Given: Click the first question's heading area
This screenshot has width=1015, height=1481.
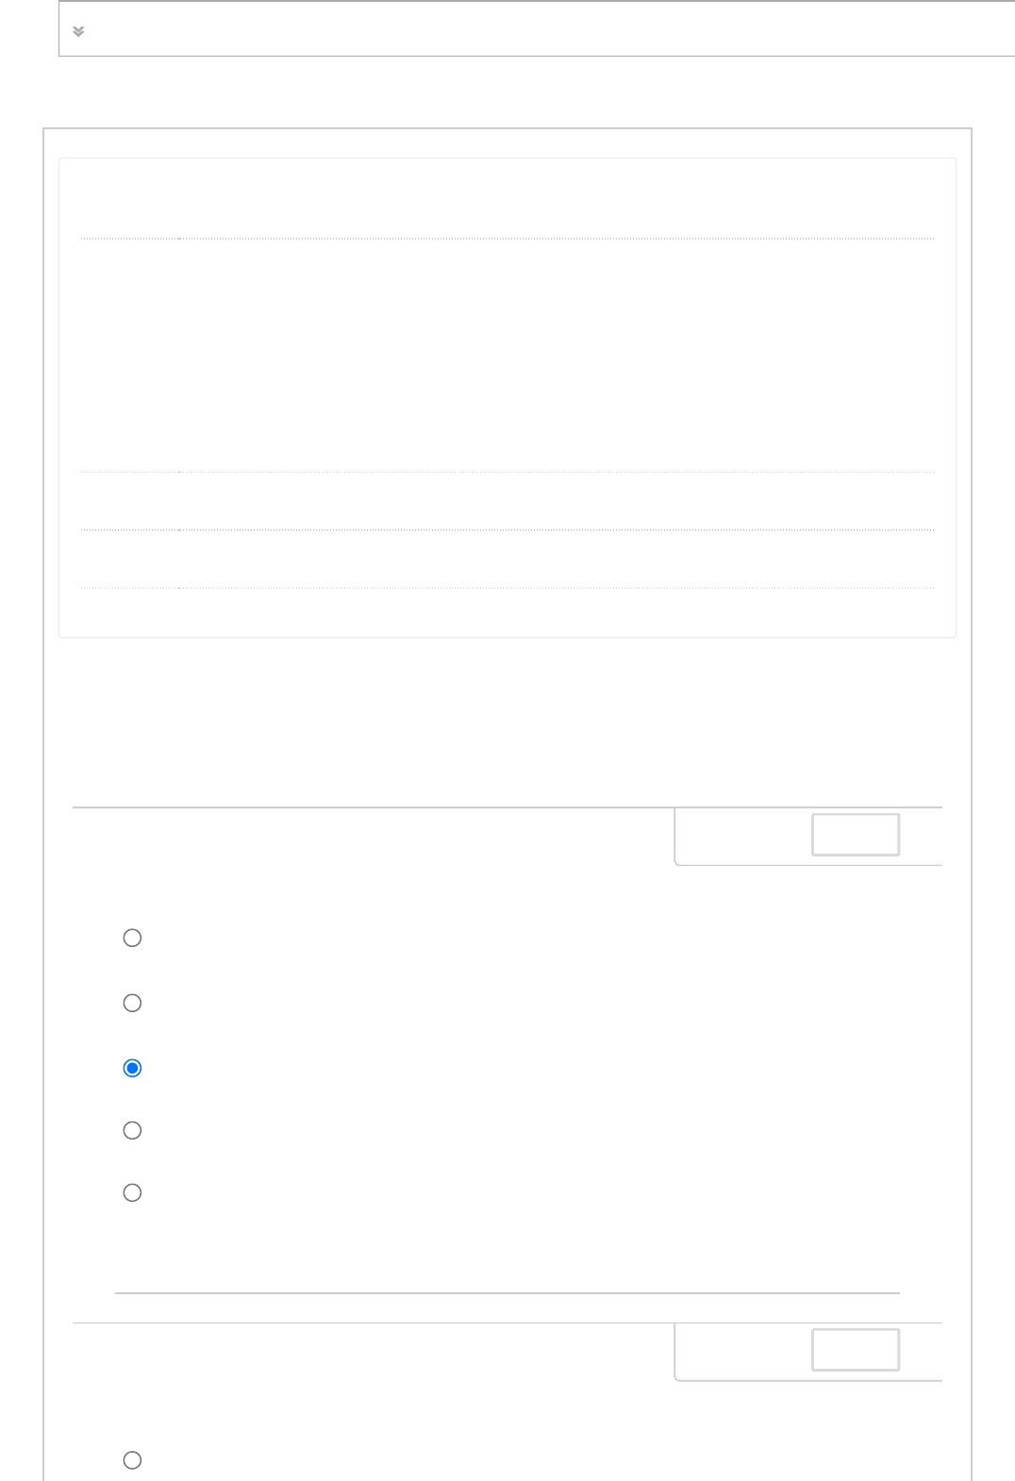Looking at the screenshot, I should click(x=373, y=837).
